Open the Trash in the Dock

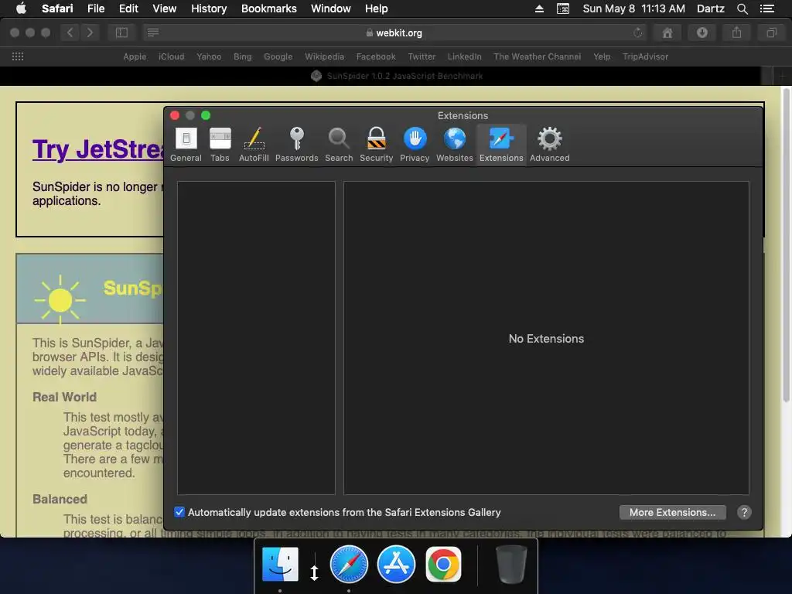coord(511,564)
